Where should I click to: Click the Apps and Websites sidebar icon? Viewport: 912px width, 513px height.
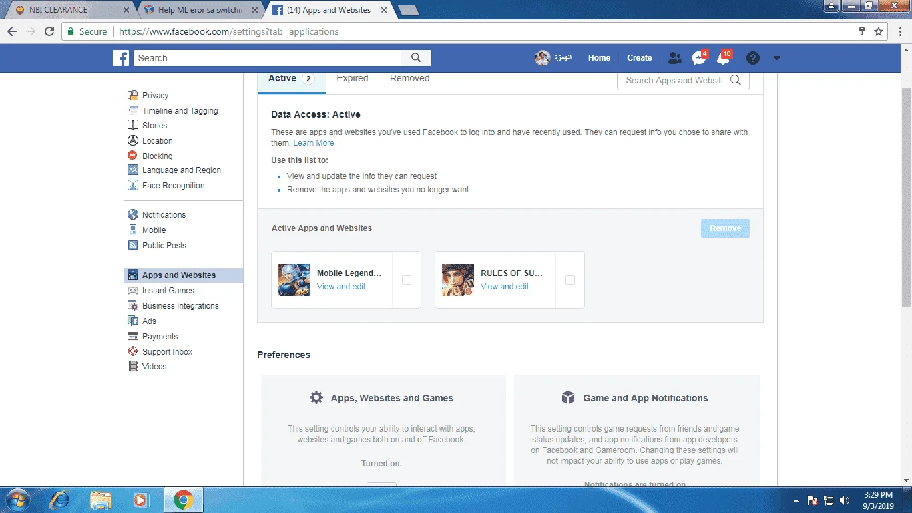[x=132, y=275]
